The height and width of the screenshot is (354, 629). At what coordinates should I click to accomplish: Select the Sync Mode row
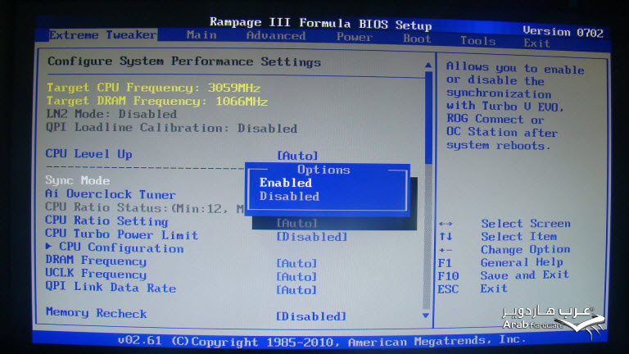point(78,180)
